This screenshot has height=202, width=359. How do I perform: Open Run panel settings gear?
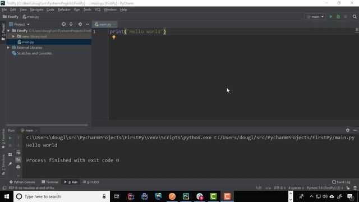tap(348, 130)
